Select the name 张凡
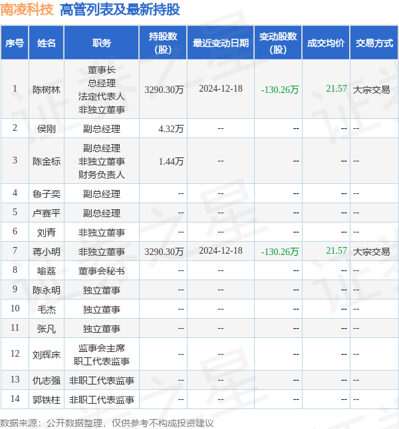Screen dimensions: 399x429 point(47,329)
